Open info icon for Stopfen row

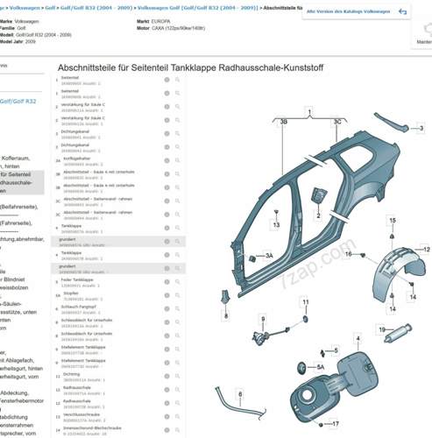(166, 295)
